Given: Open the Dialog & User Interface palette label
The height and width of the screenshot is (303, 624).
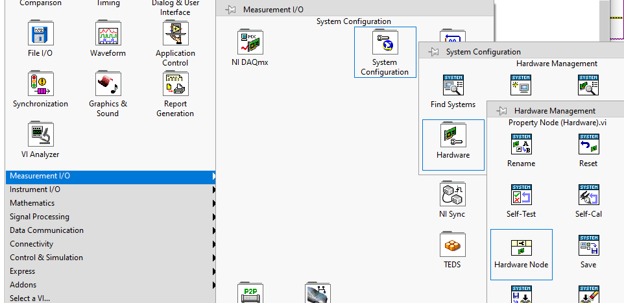Looking at the screenshot, I should (175, 8).
